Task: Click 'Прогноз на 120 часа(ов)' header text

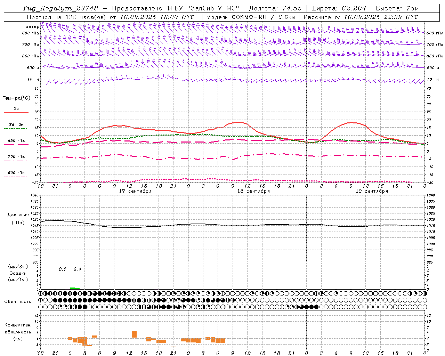Action: tap(66, 17)
